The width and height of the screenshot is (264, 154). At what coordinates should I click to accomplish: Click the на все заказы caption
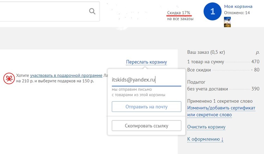180,19
